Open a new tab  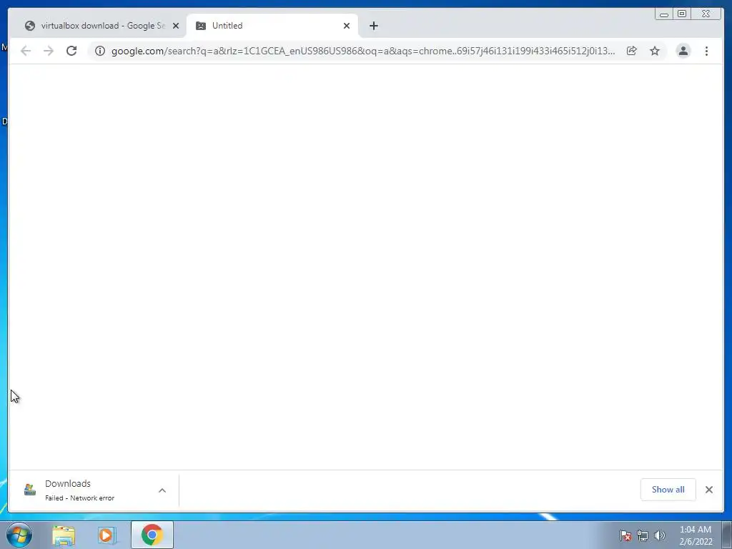[x=373, y=26]
